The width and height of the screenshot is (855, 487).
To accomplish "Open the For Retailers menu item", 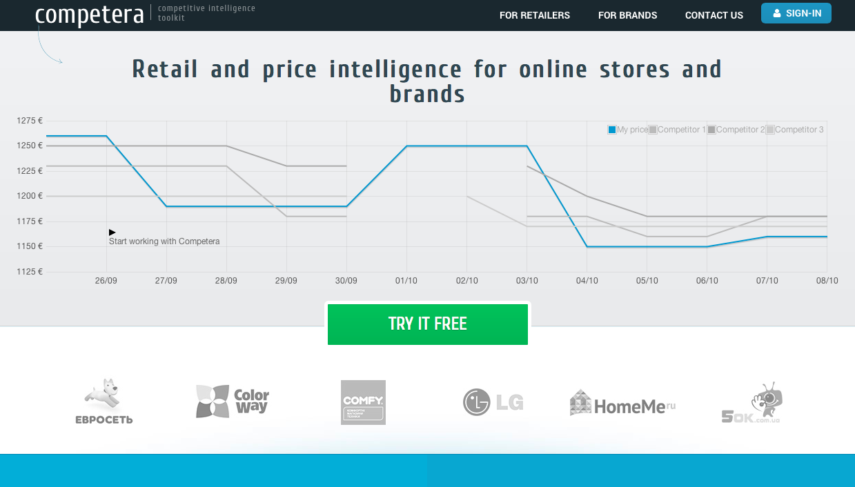I will click(535, 15).
